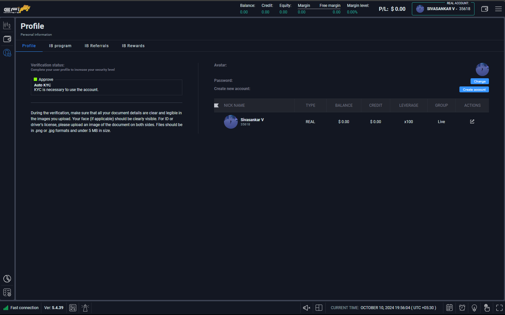Click the LEVERAGE column header
The width and height of the screenshot is (505, 315).
tap(409, 105)
